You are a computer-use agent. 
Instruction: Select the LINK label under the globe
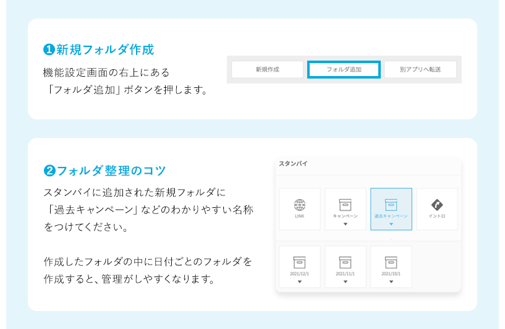(300, 216)
